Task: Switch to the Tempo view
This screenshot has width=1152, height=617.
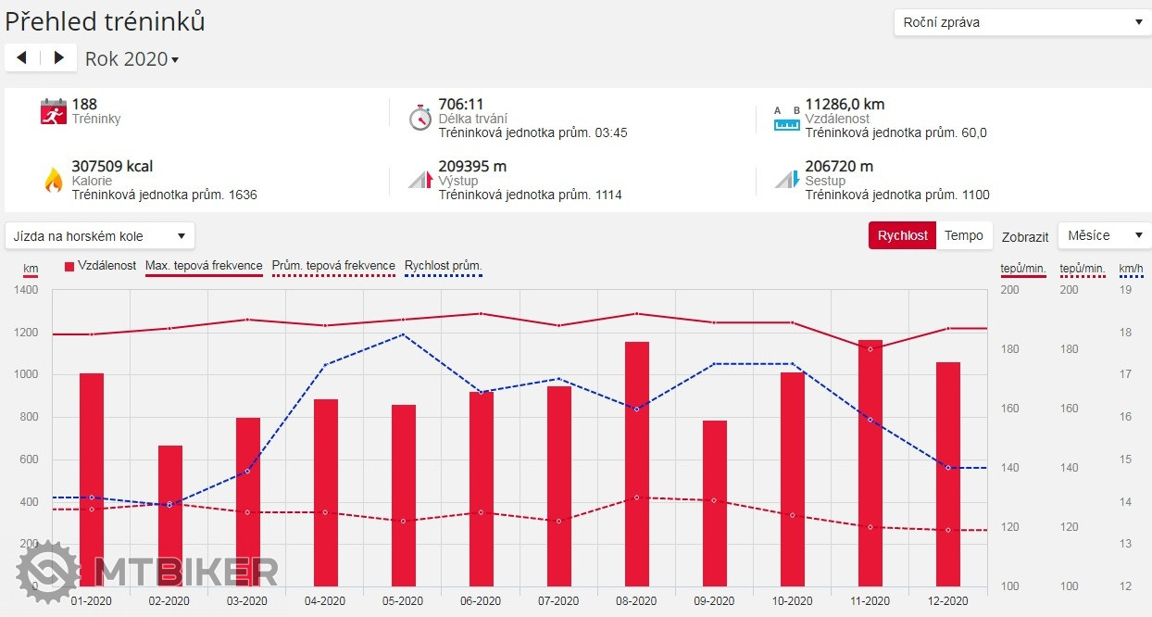Action: click(x=963, y=235)
